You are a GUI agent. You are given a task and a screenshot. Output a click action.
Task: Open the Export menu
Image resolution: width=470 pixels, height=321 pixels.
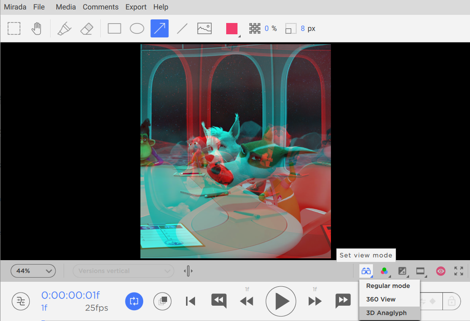tap(136, 7)
